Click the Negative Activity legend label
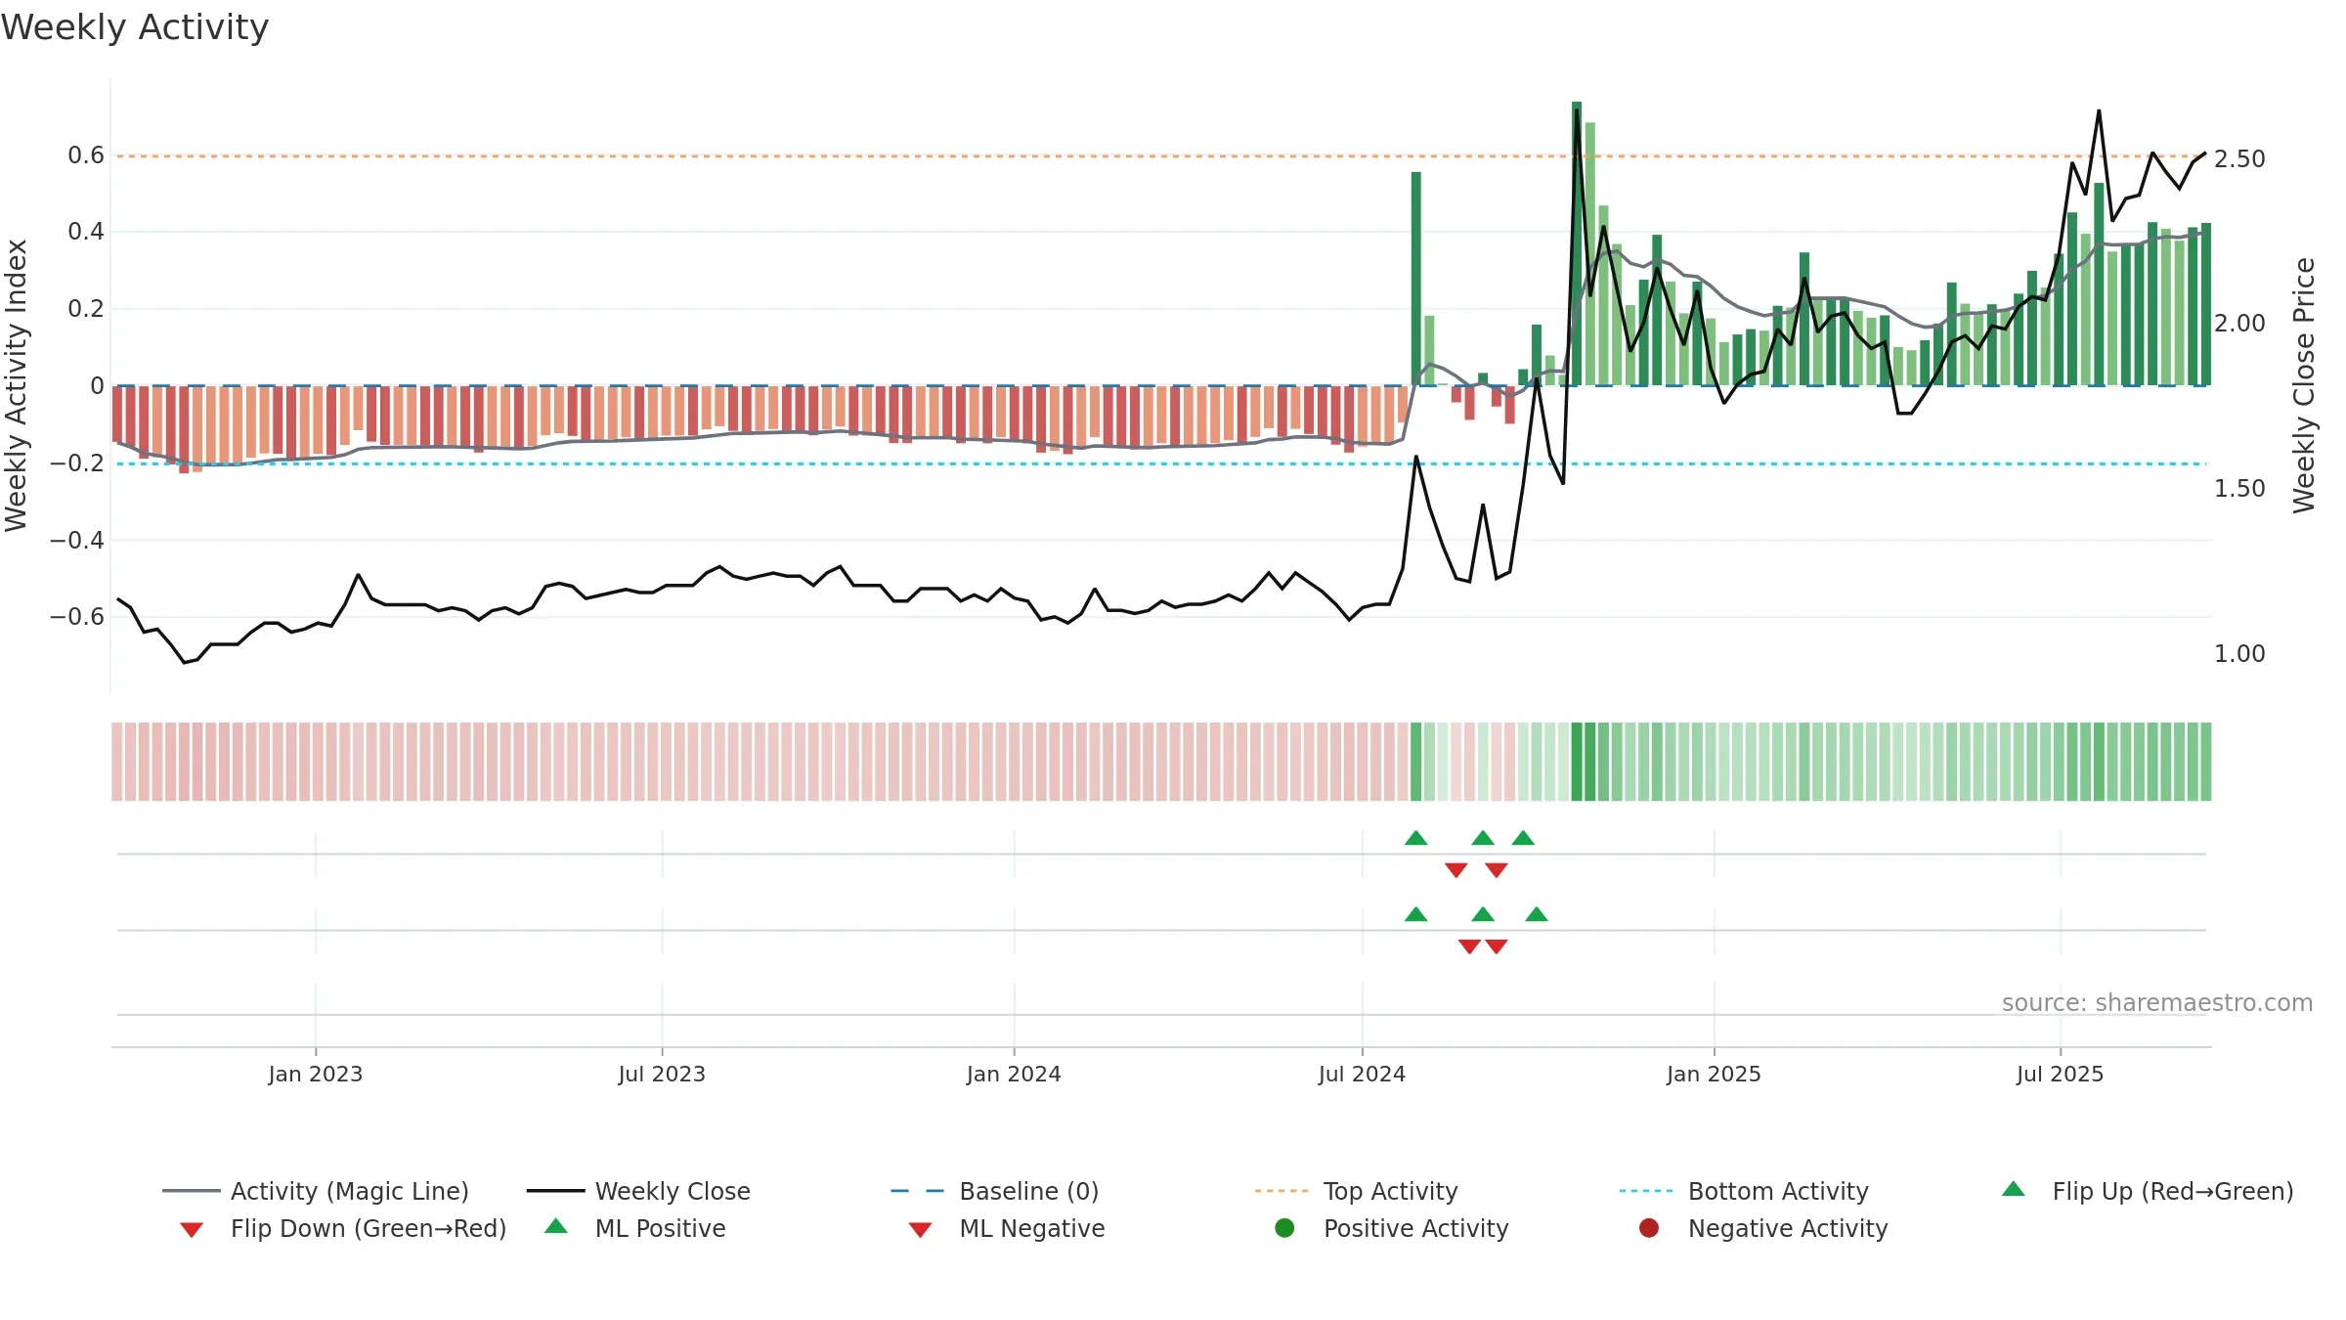 (1788, 1228)
